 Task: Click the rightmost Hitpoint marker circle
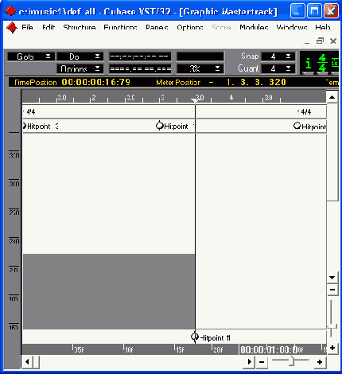[x=297, y=126]
